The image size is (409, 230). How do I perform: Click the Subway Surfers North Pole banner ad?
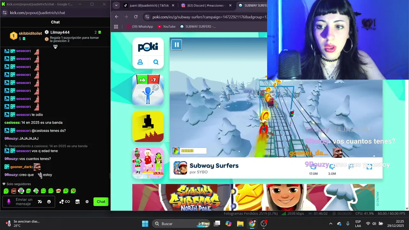[253, 197]
